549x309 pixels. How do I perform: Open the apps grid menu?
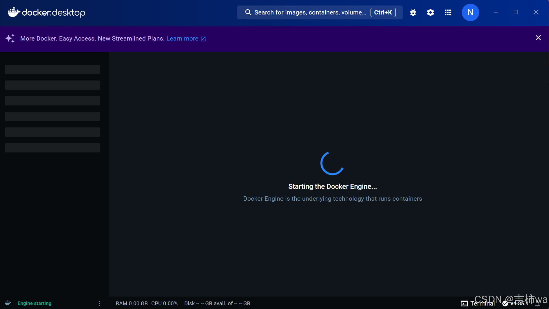pos(448,12)
